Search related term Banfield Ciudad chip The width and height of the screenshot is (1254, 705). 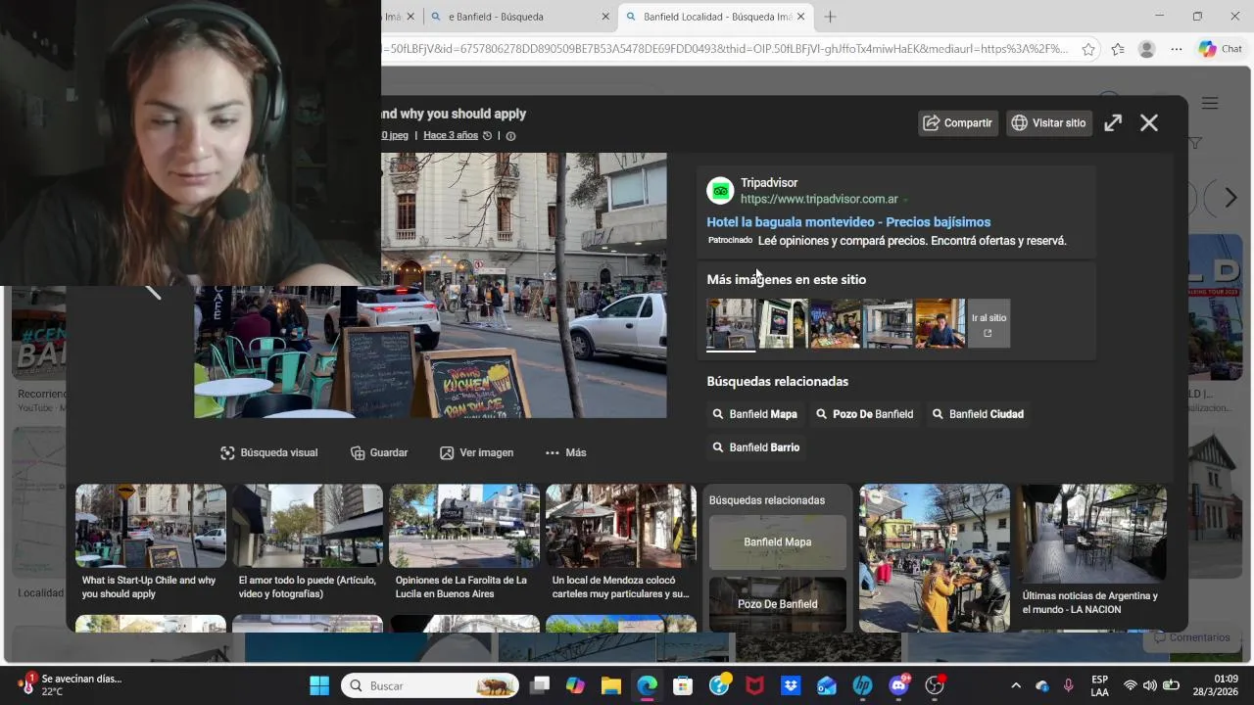click(978, 414)
